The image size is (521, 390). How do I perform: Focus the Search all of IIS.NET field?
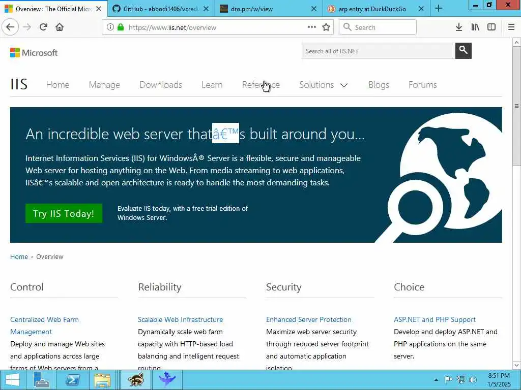coord(378,51)
